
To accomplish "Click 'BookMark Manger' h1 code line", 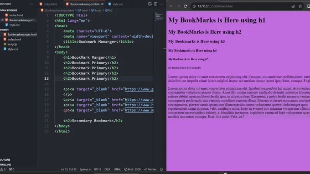I will point(89,57).
